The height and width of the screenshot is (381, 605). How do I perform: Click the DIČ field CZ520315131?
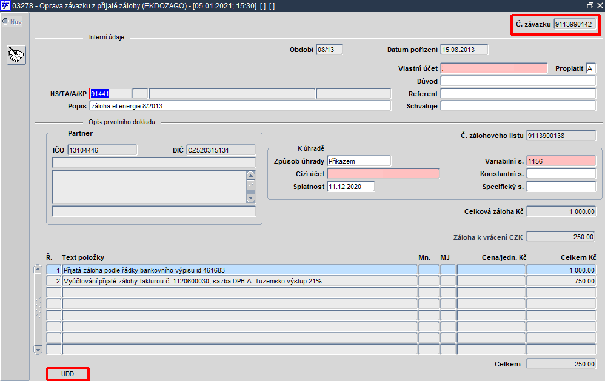tap(221, 150)
